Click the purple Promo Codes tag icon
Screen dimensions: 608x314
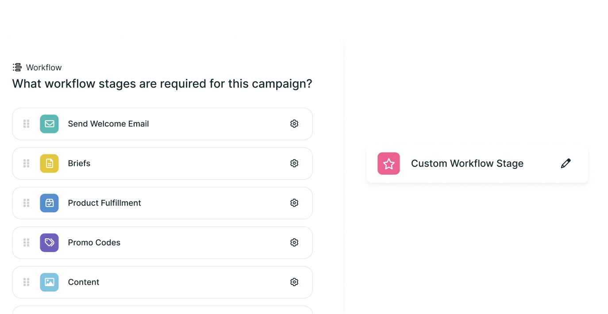[x=49, y=243]
